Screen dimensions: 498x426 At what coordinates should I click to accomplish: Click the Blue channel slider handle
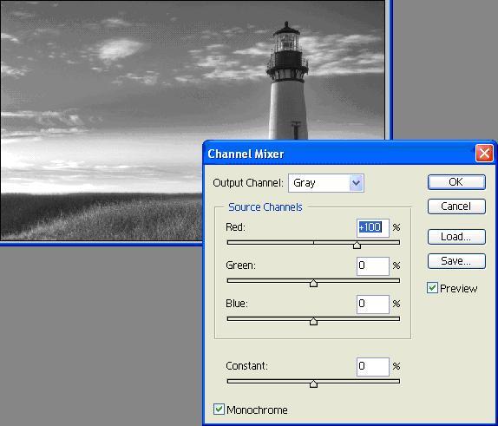click(313, 321)
